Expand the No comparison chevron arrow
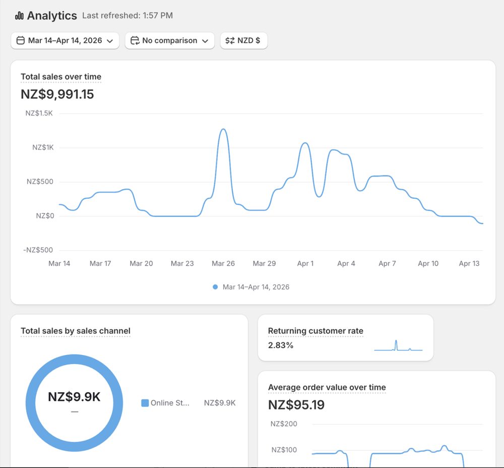The height and width of the screenshot is (468, 504). coord(205,41)
